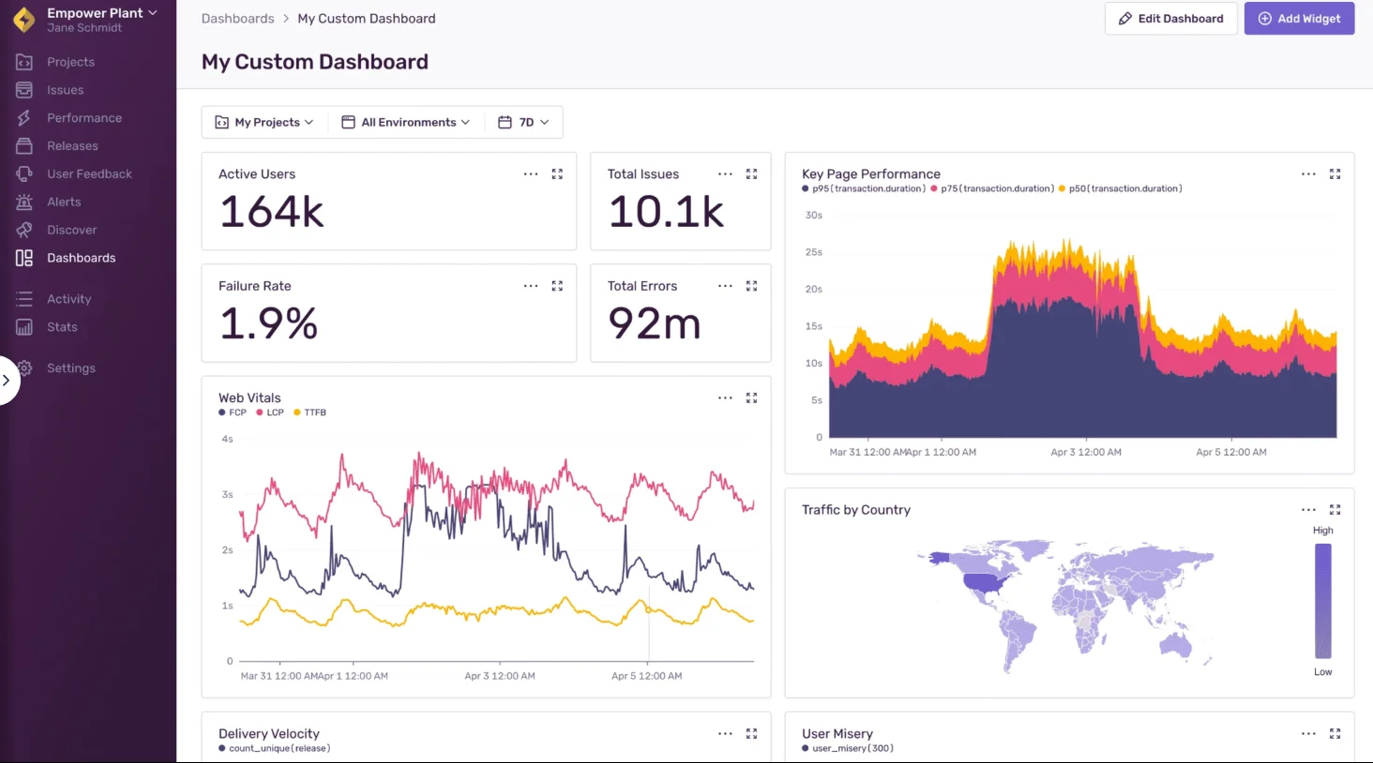Open Delivery Velocity widget options menu
This screenshot has width=1373, height=763.
725,734
